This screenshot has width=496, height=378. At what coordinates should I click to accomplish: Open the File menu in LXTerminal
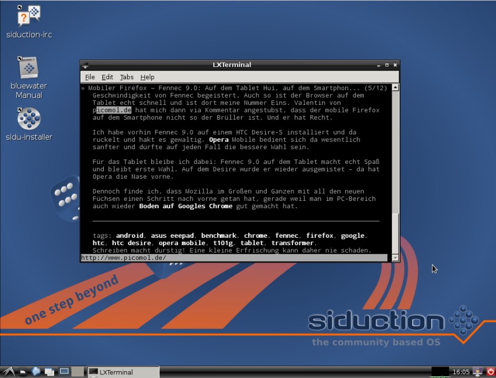(x=90, y=77)
